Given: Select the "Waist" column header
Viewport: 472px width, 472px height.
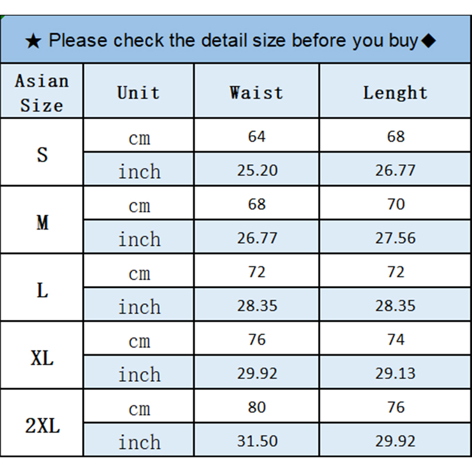Looking at the screenshot, I should click(257, 93).
